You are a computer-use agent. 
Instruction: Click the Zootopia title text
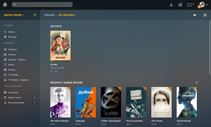tap(80, 121)
